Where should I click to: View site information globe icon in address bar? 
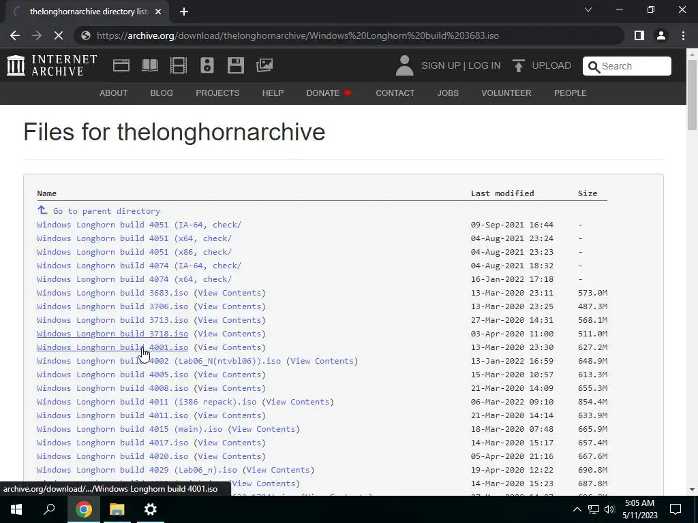click(x=86, y=35)
